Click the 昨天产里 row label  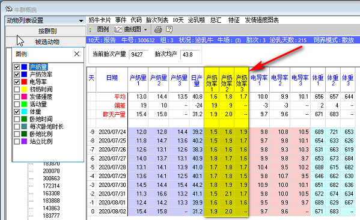pos(114,114)
